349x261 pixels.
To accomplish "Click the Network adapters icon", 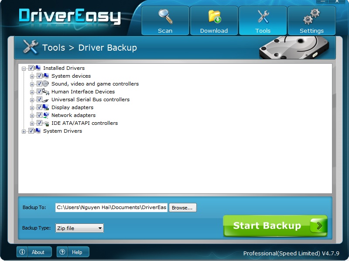I will click(x=46, y=115).
